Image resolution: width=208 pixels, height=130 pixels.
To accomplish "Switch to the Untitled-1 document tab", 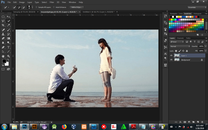I will tap(94, 11).
